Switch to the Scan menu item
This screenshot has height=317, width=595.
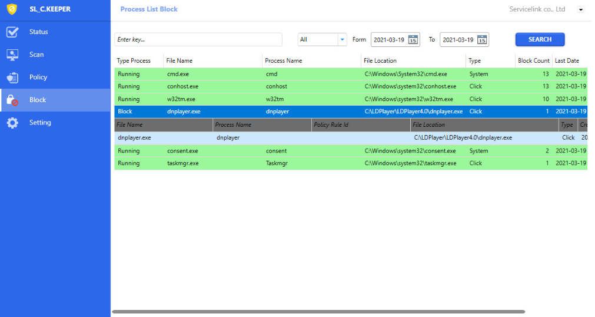coord(36,55)
